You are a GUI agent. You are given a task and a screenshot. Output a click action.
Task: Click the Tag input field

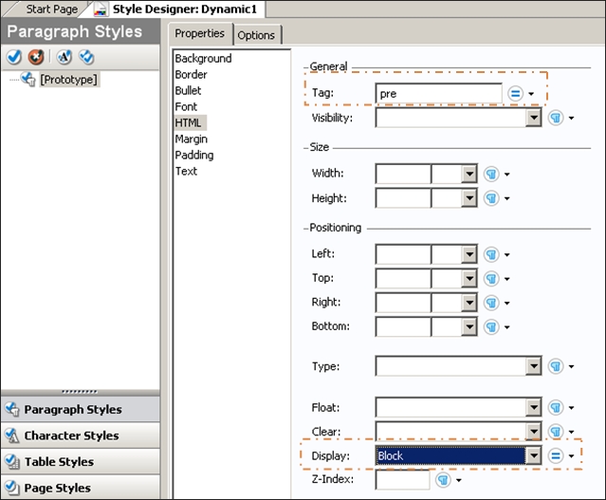tap(437, 94)
